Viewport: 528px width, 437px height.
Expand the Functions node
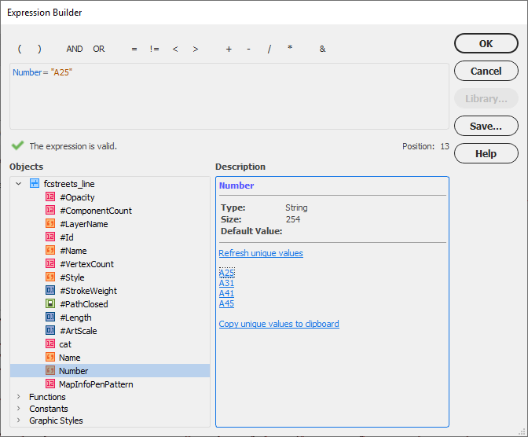pos(19,397)
